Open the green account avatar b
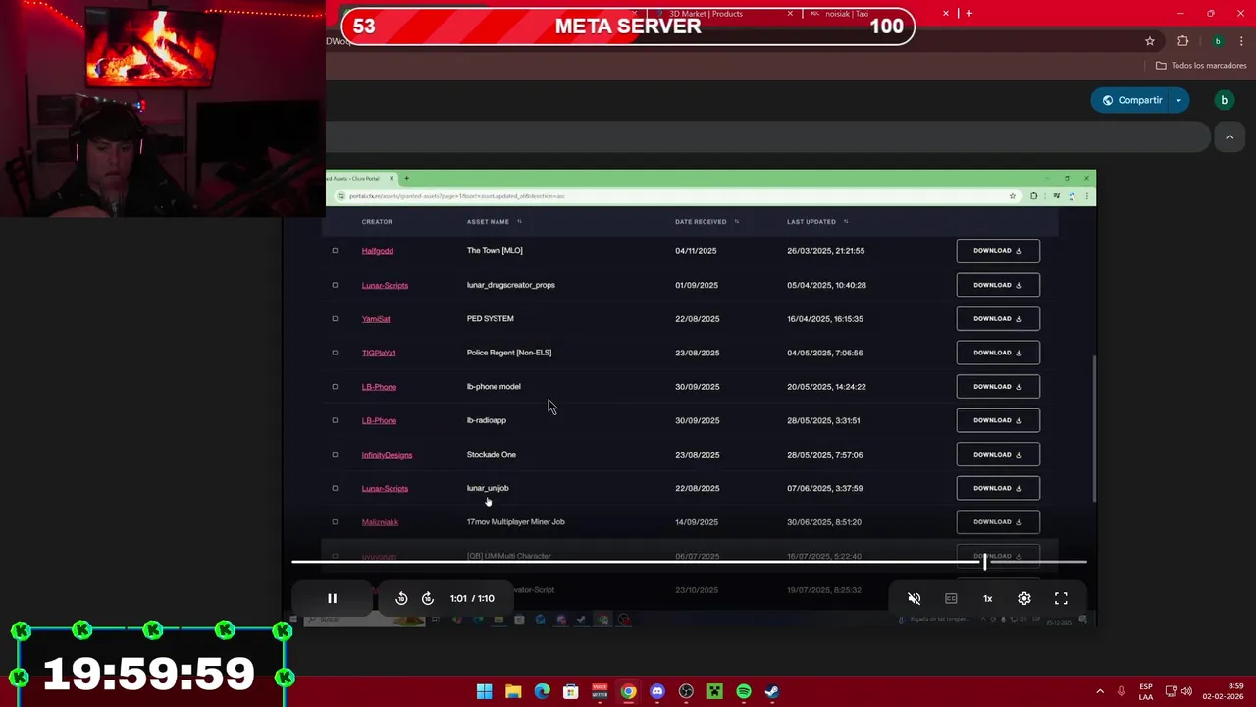 (1224, 100)
